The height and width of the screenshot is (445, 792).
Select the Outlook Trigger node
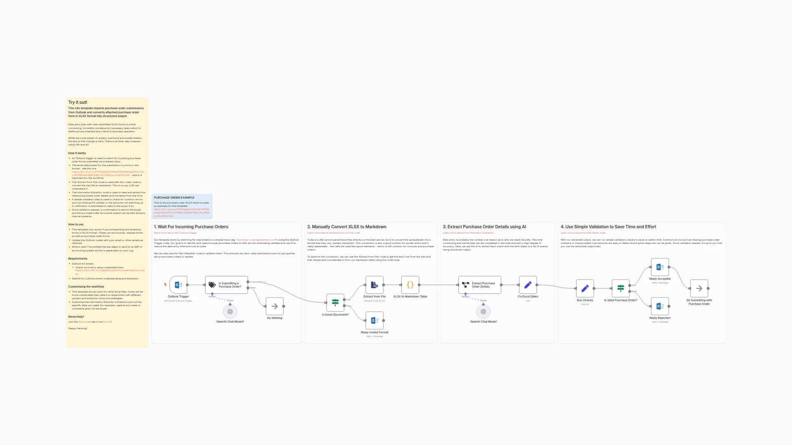[178, 285]
